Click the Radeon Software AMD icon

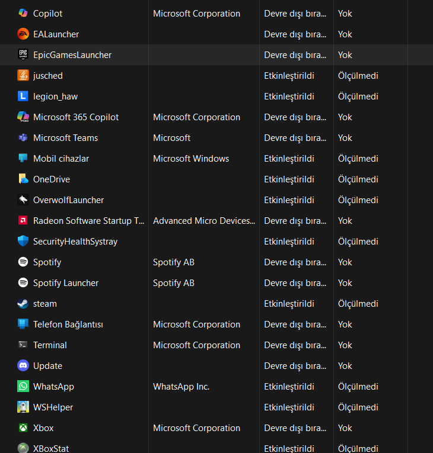point(23,221)
